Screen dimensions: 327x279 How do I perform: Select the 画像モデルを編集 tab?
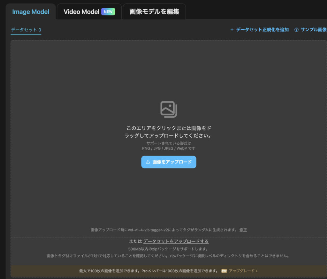point(154,12)
